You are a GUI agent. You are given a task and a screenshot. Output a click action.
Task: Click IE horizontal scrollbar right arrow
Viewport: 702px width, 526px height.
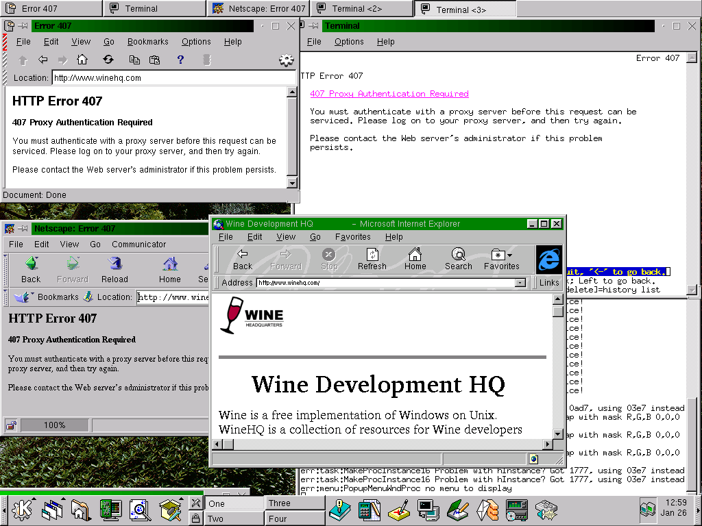click(548, 444)
